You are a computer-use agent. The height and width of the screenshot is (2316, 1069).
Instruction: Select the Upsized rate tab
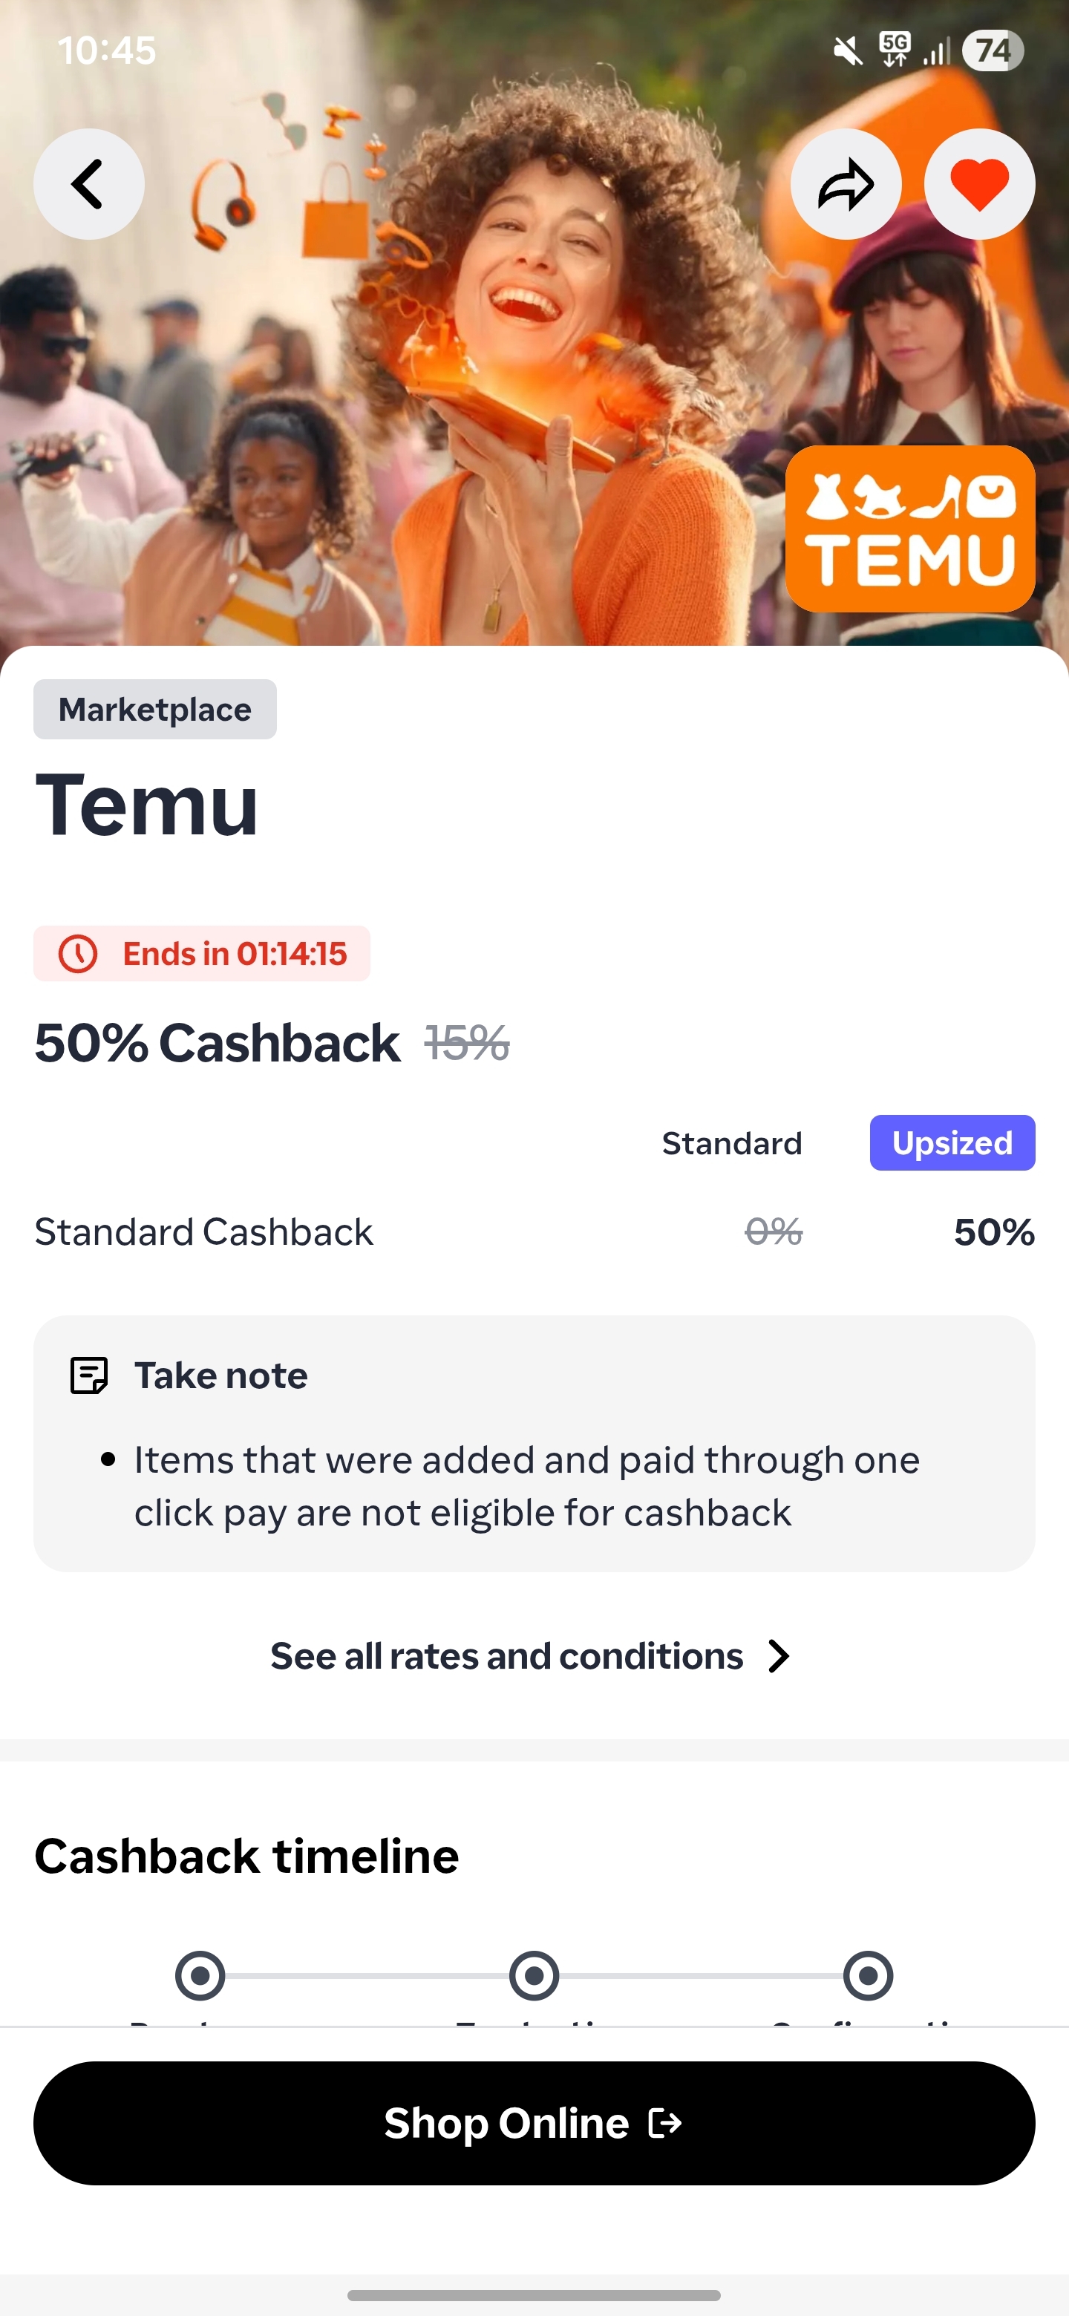tap(952, 1144)
